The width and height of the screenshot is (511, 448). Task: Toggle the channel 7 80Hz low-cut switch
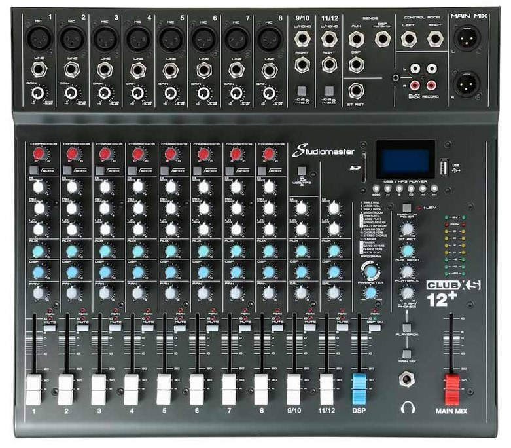point(230,170)
